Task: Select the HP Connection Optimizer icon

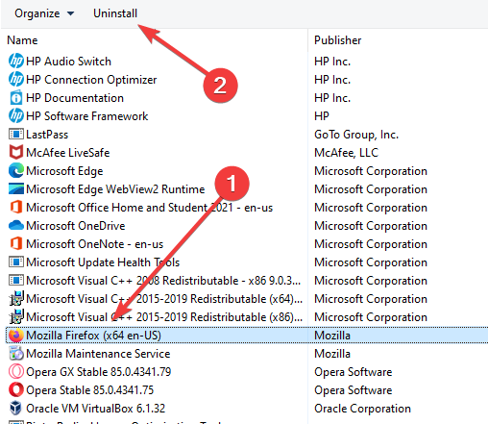Action: [x=16, y=79]
